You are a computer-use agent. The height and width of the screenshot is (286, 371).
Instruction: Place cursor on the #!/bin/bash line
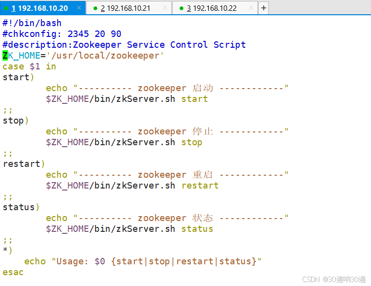pyautogui.click(x=32, y=23)
